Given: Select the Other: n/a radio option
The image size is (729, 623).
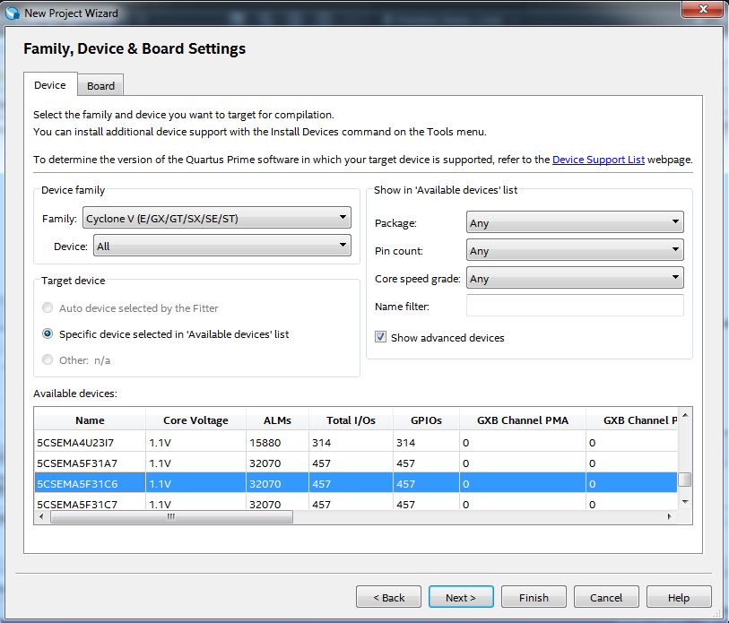Looking at the screenshot, I should 48,359.
